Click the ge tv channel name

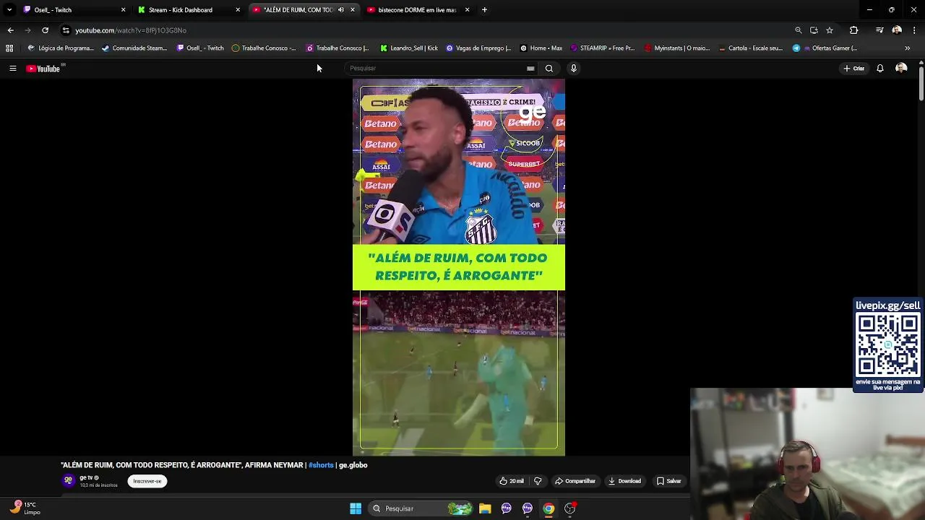[86, 477]
